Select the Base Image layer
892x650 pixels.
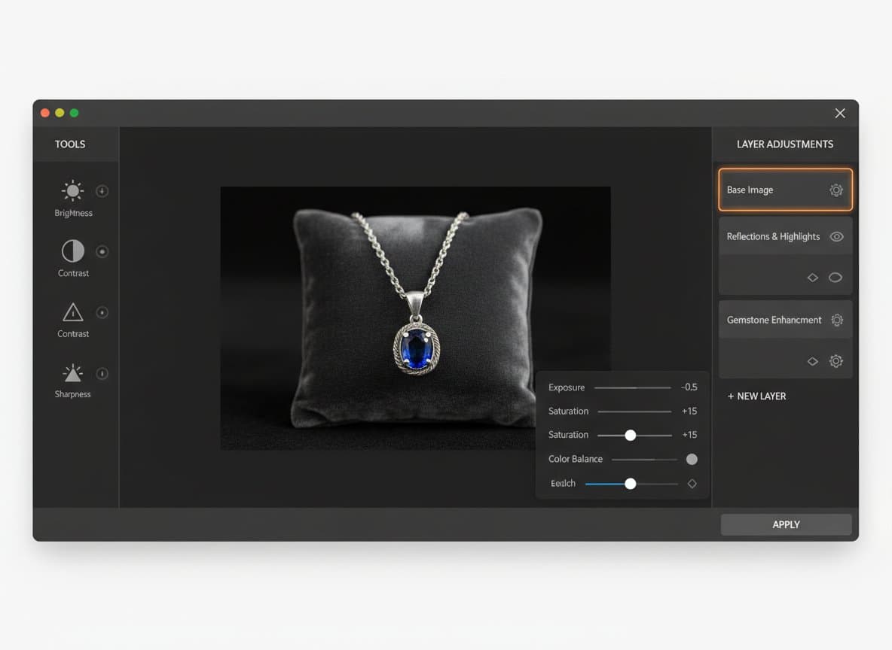(x=768, y=190)
